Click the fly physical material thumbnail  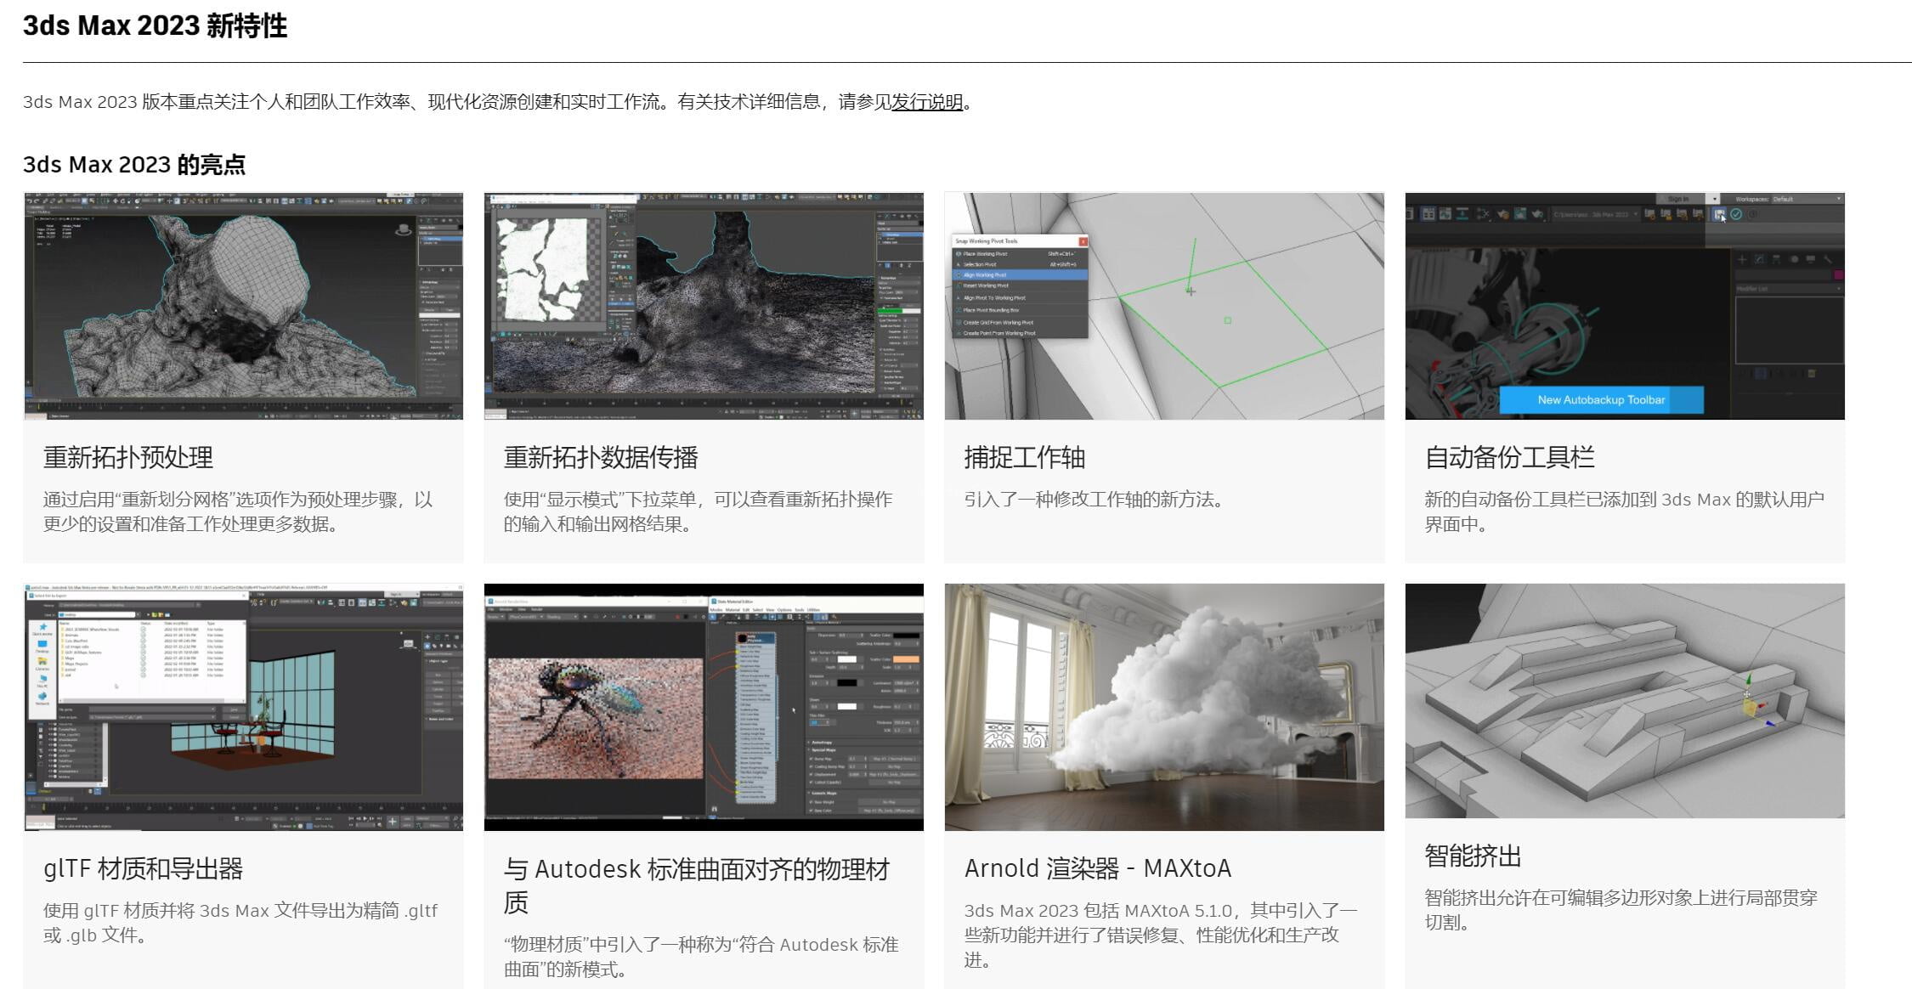(x=704, y=707)
